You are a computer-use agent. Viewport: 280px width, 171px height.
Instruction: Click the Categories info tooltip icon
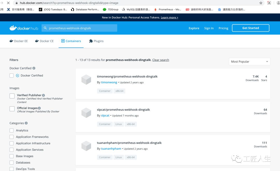click(26, 123)
